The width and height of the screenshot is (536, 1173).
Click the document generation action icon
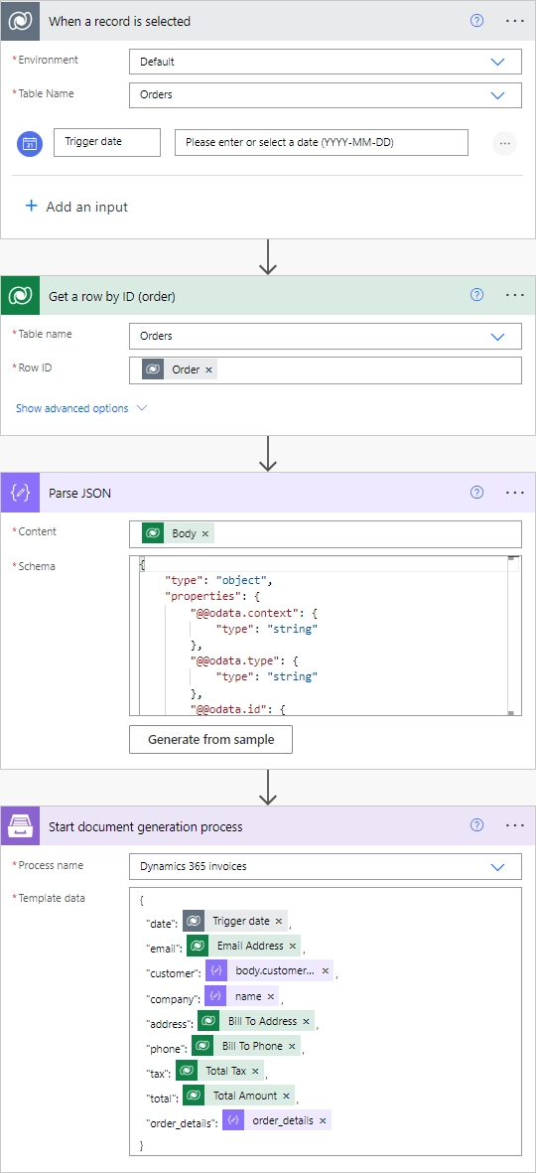coord(20,826)
